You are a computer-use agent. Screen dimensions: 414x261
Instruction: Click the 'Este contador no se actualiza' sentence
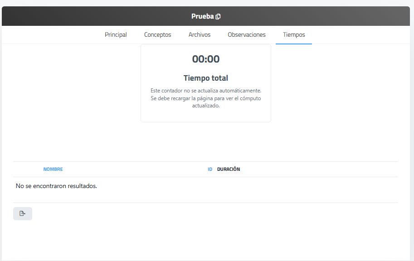click(206, 91)
